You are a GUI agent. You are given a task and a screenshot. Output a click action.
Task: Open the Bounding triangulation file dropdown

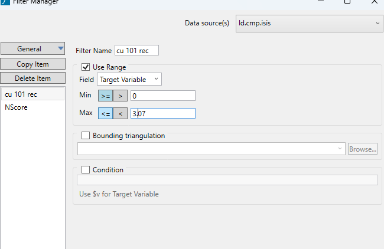click(211, 149)
